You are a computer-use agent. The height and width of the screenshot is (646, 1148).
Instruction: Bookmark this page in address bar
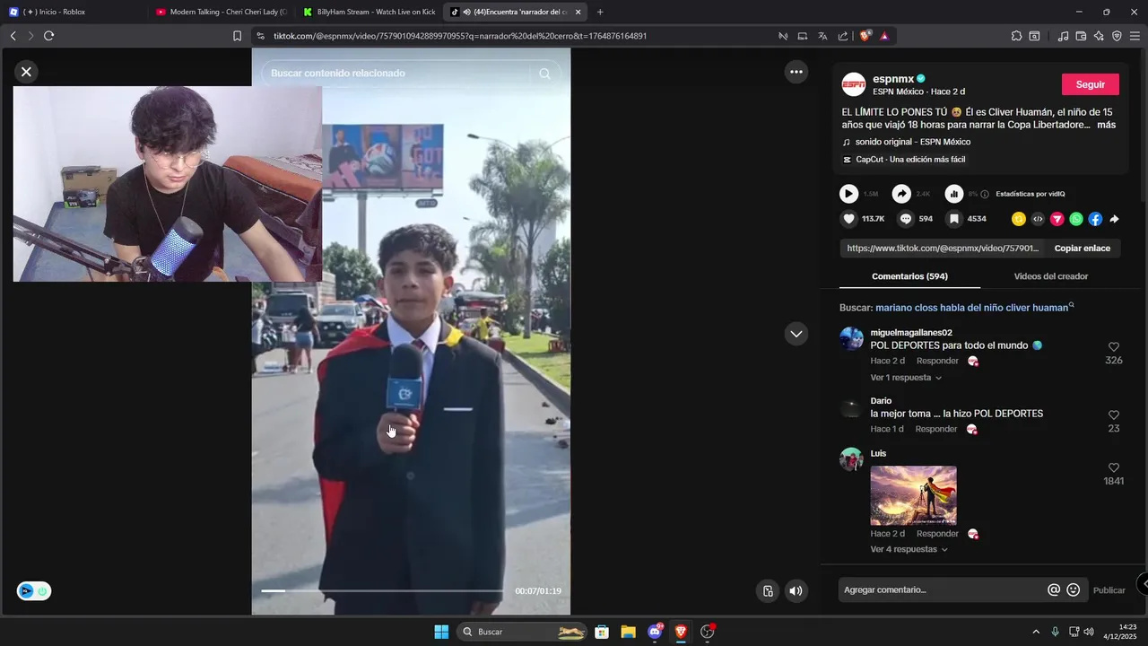tap(237, 36)
